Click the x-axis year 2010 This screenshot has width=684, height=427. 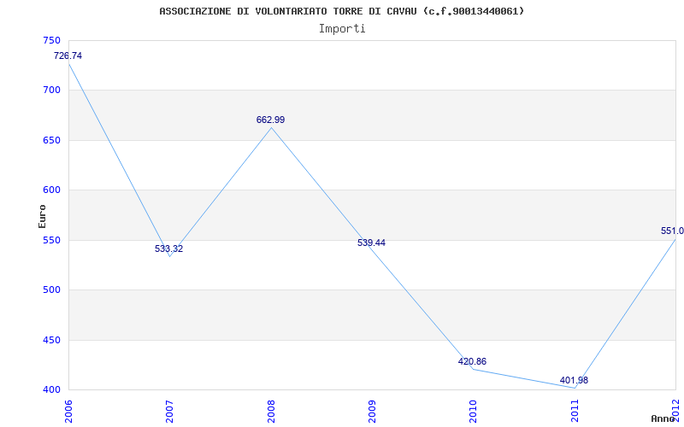tap(474, 411)
